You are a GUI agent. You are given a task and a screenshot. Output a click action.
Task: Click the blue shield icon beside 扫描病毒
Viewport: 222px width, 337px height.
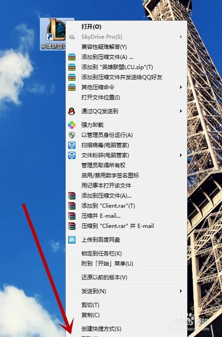point(72,145)
